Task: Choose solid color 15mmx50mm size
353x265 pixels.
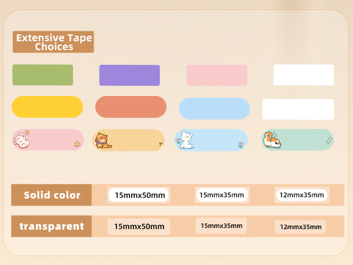Action: (x=139, y=195)
